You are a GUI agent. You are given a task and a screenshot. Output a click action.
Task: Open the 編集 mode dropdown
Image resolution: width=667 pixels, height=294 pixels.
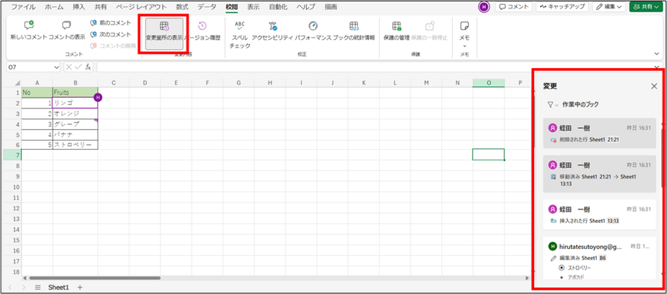(x=609, y=7)
